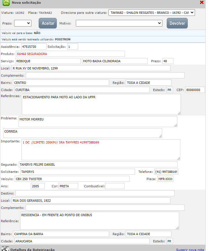
Task: Click the Cor field PRETA
Action: (x=68, y=186)
